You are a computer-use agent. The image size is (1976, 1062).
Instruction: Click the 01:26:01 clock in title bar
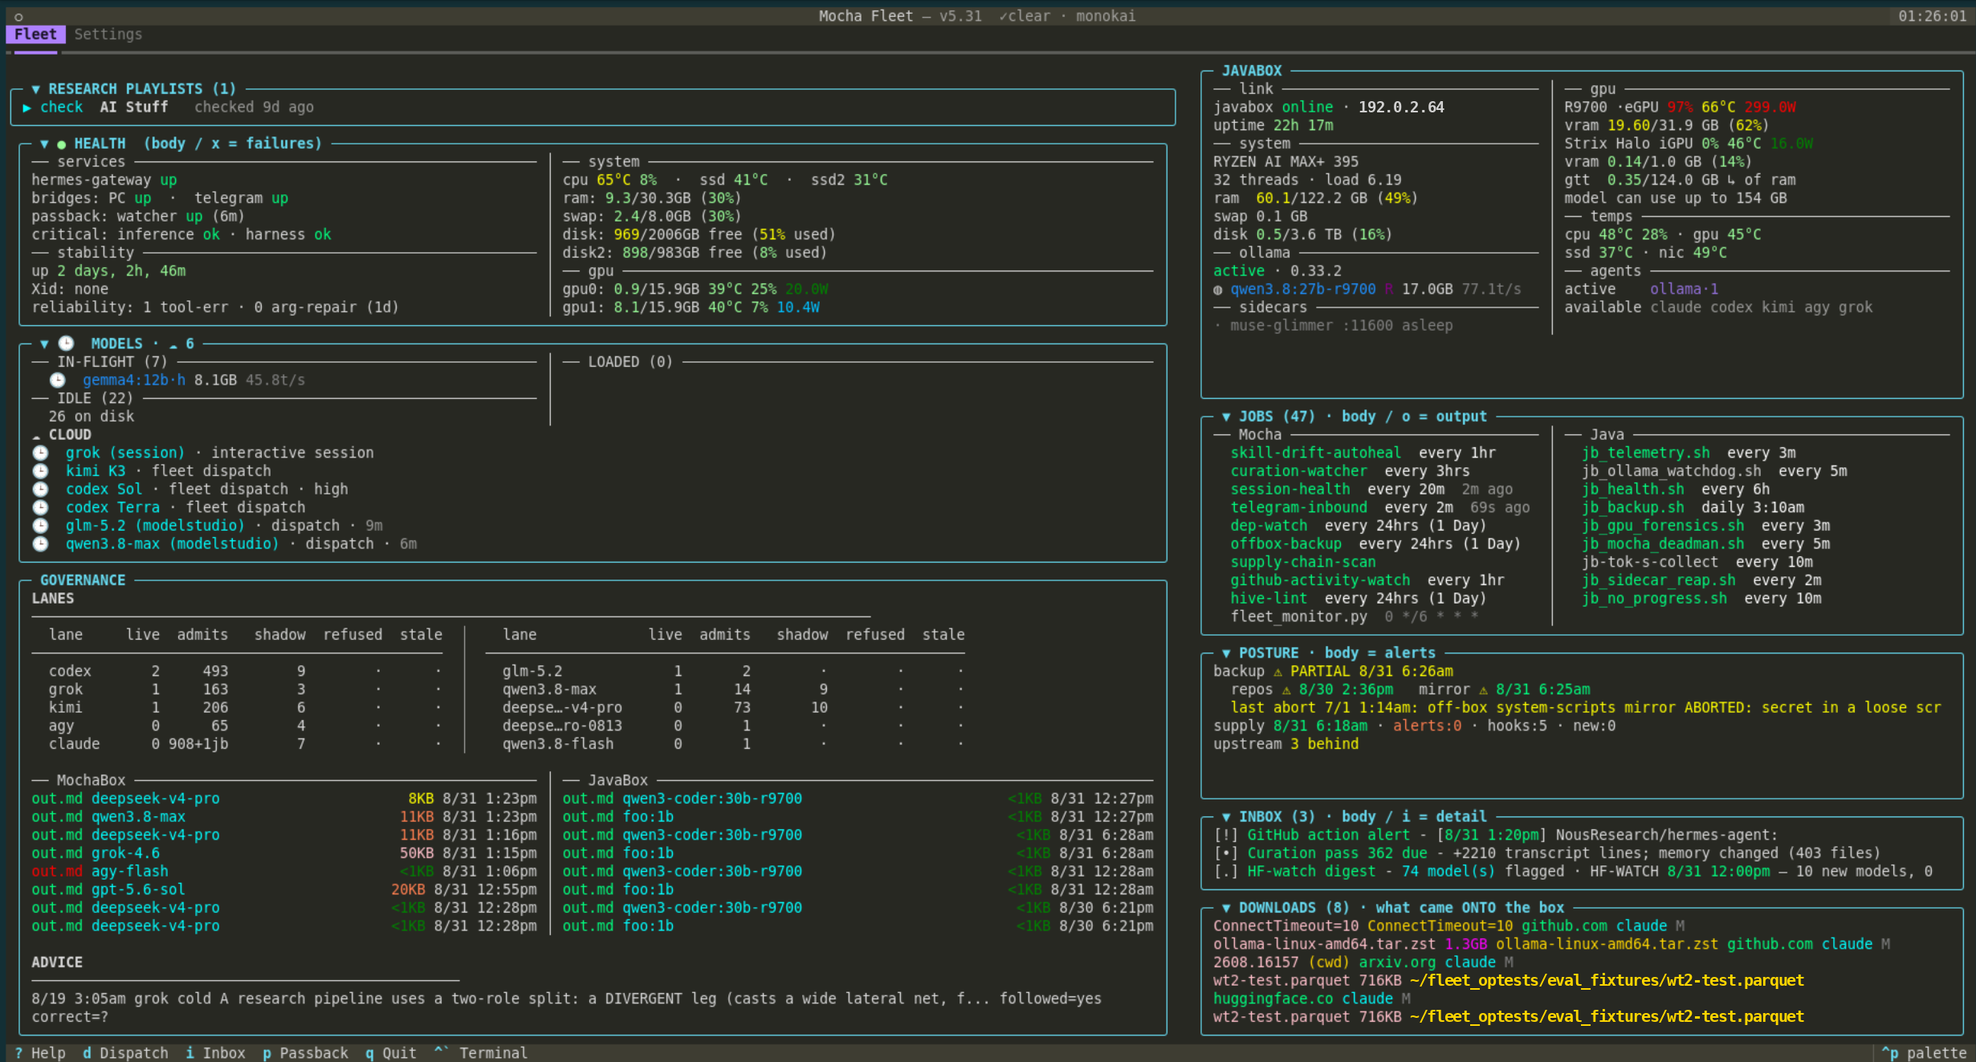pos(1932,16)
